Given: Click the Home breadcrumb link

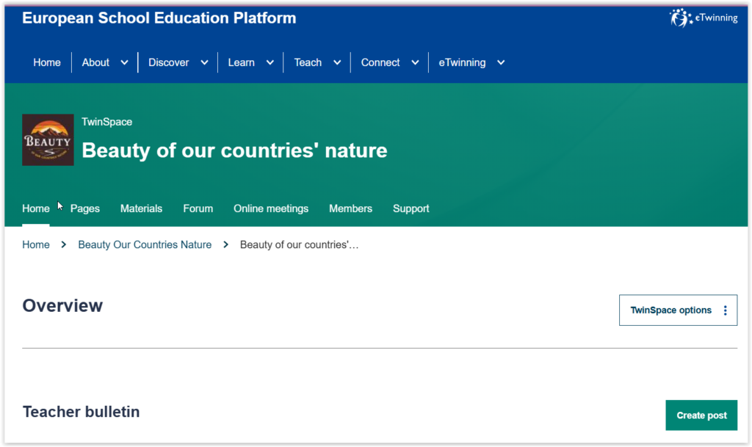Looking at the screenshot, I should coord(36,245).
